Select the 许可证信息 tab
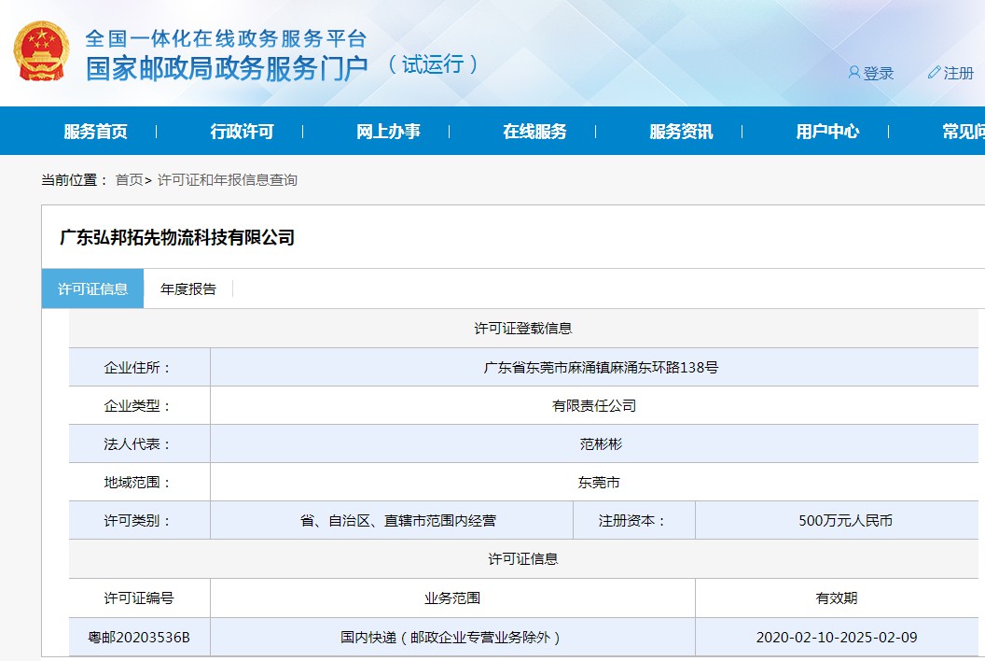 (92, 288)
